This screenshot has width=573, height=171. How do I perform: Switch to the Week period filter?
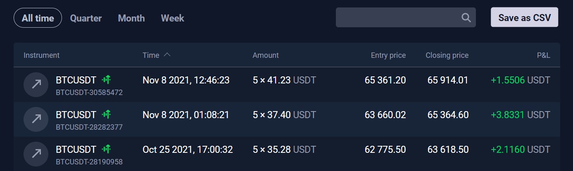pyautogui.click(x=172, y=18)
